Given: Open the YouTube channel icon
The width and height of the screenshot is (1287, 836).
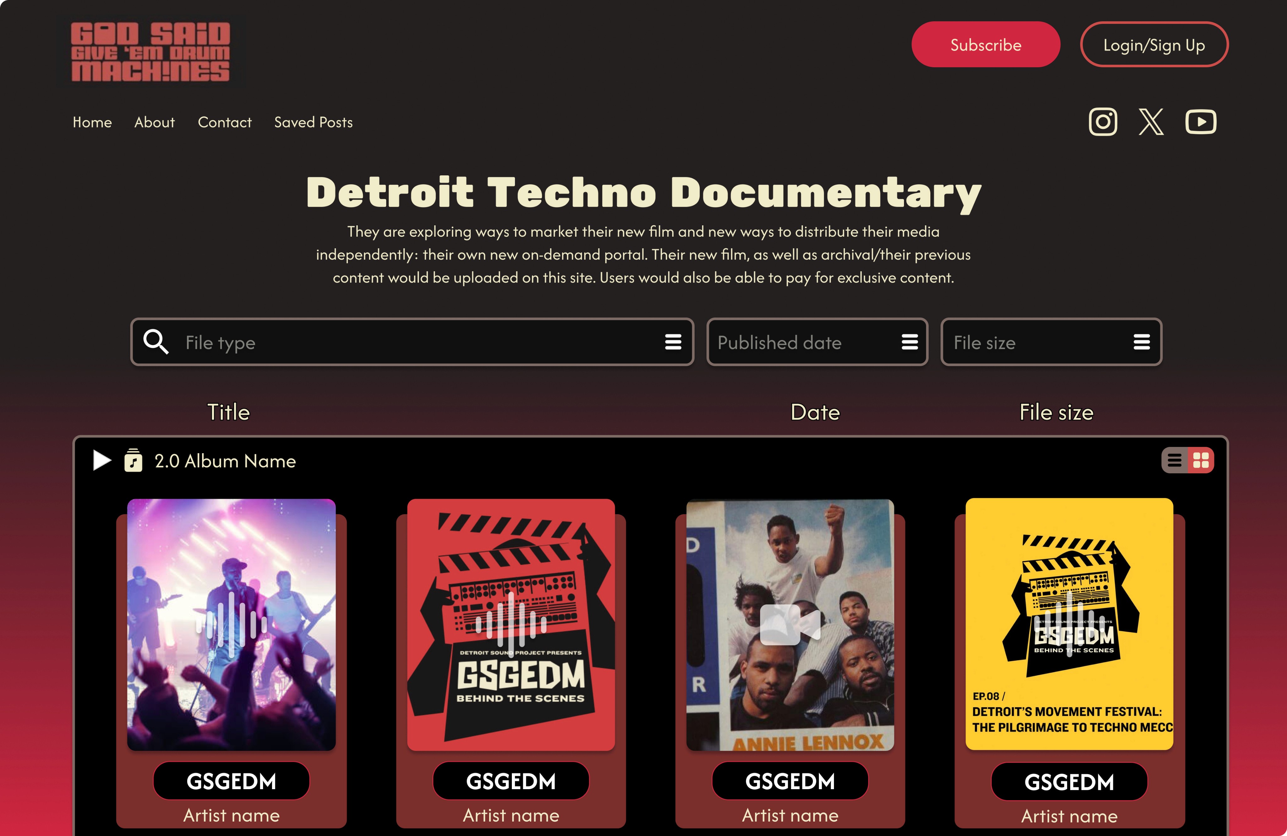Looking at the screenshot, I should [1201, 122].
